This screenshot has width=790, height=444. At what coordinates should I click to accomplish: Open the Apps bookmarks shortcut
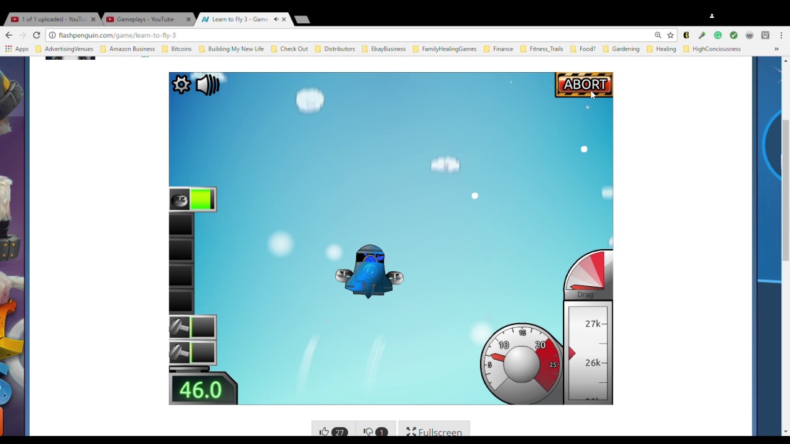pyautogui.click(x=17, y=49)
